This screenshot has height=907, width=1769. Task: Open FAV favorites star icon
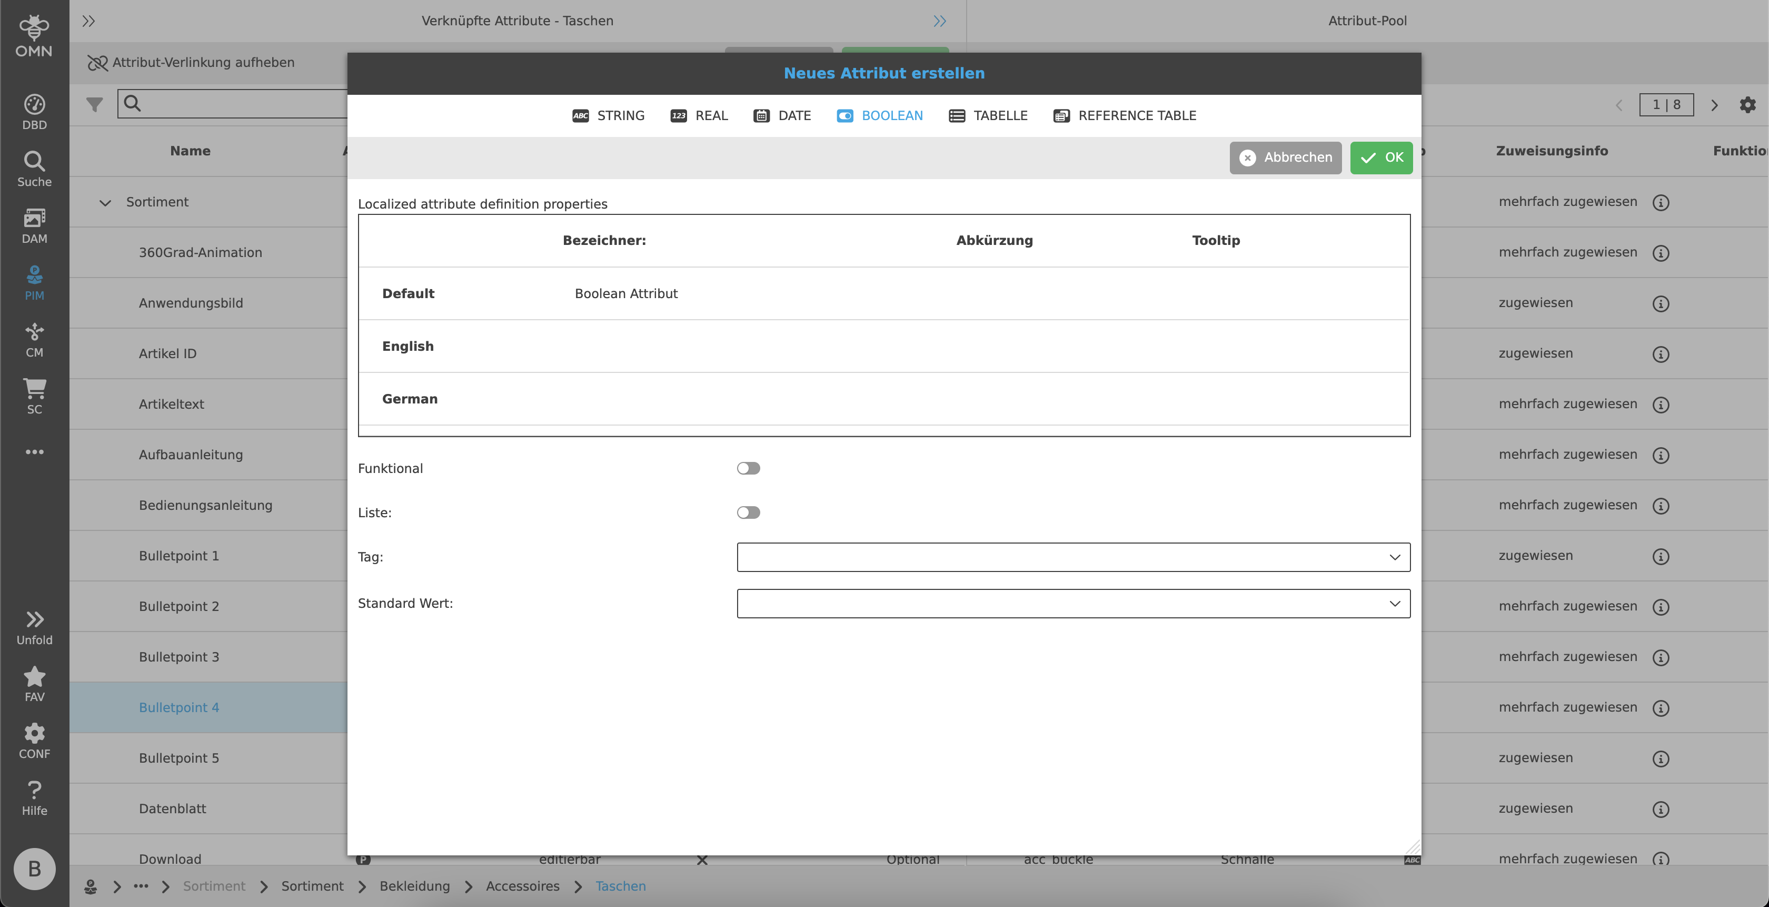[34, 684]
